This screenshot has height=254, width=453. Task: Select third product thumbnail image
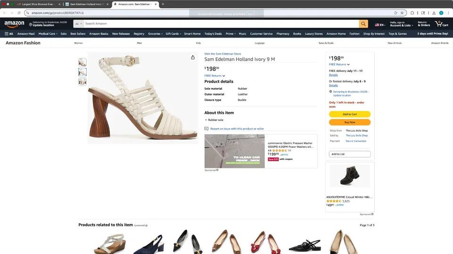click(82, 82)
